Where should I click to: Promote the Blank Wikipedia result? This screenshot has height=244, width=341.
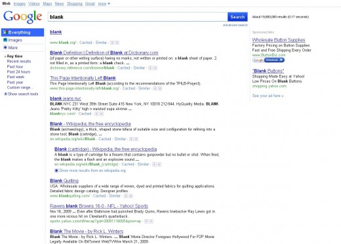point(131,139)
